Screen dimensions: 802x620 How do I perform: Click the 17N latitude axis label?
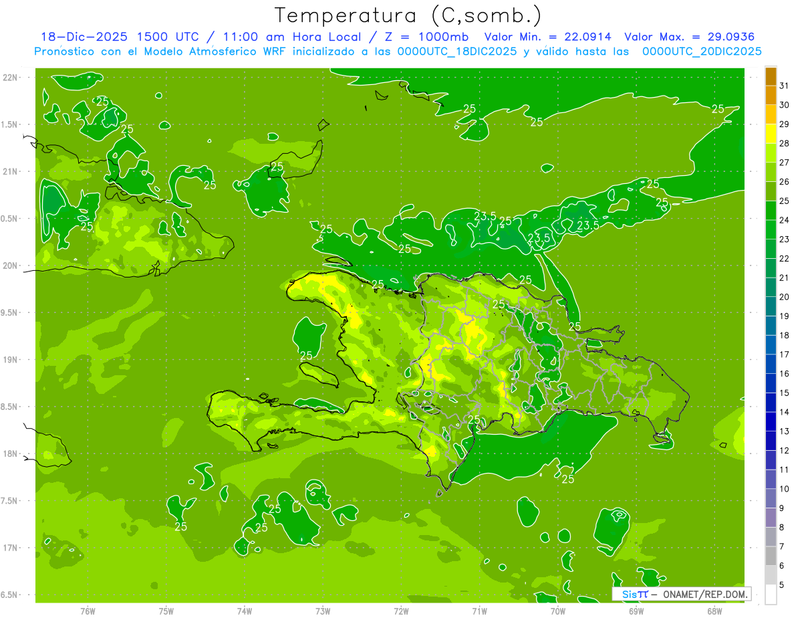9,548
